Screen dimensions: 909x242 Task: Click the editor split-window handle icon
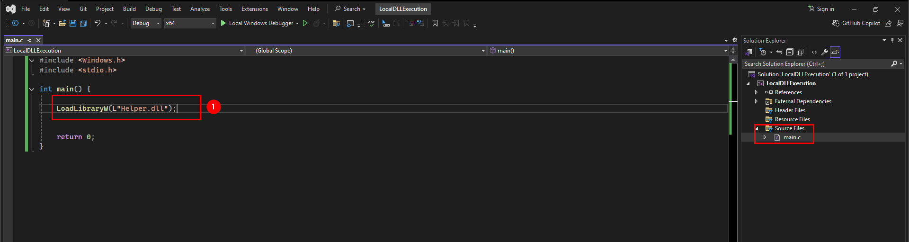(733, 51)
